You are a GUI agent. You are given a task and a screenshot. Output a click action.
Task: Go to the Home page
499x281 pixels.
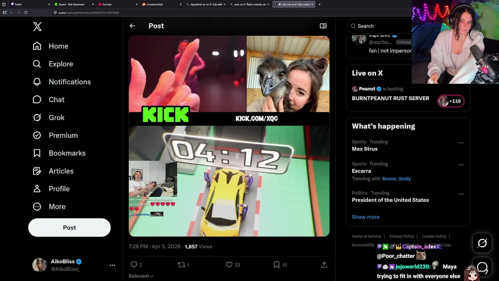51,46
